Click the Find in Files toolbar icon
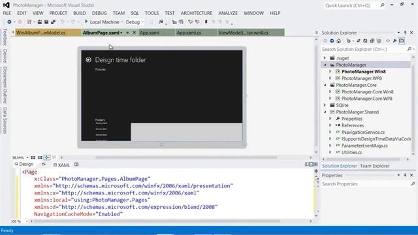Image resolution: width=418 pixels, height=235 pixels. 161,22
